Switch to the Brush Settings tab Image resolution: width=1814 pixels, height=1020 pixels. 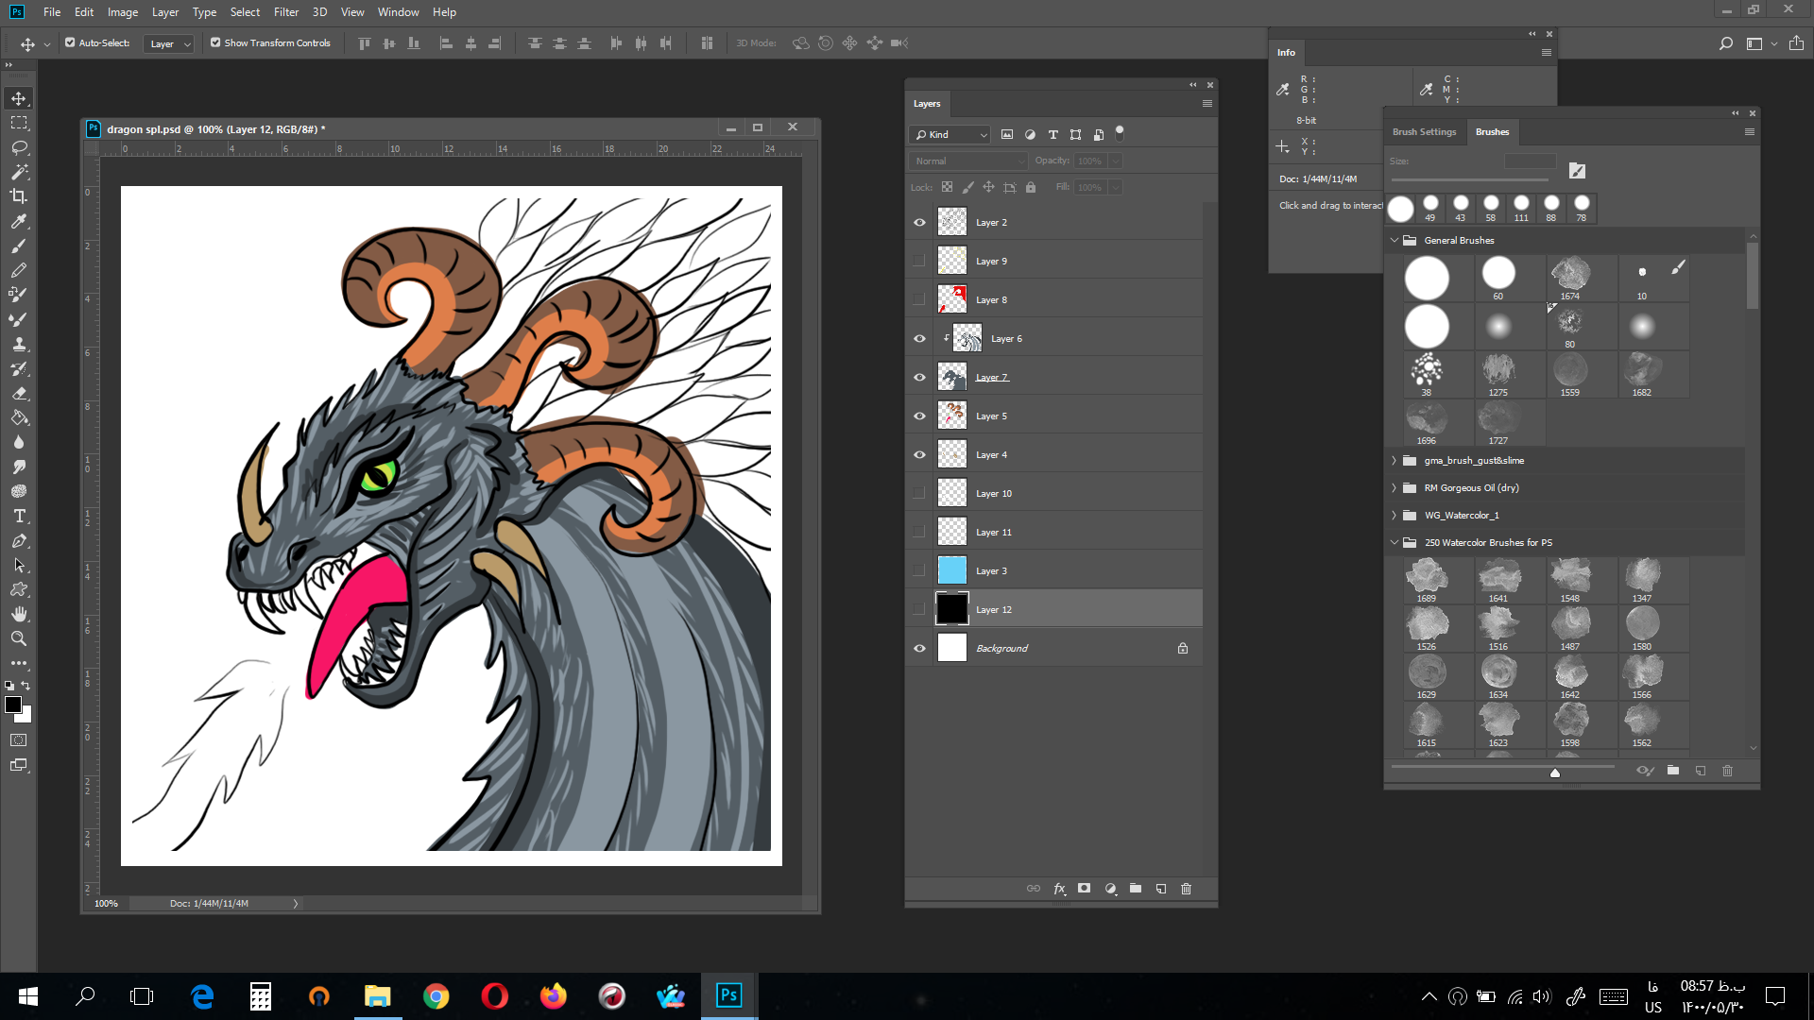(1424, 131)
